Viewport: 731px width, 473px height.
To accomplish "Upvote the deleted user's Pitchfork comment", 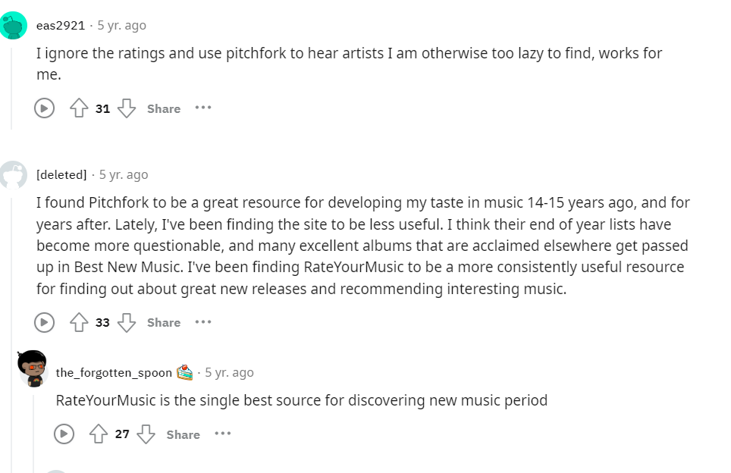I will pos(79,322).
